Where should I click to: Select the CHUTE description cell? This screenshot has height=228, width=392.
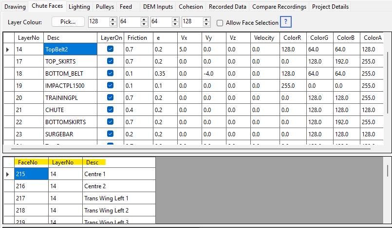70,110
